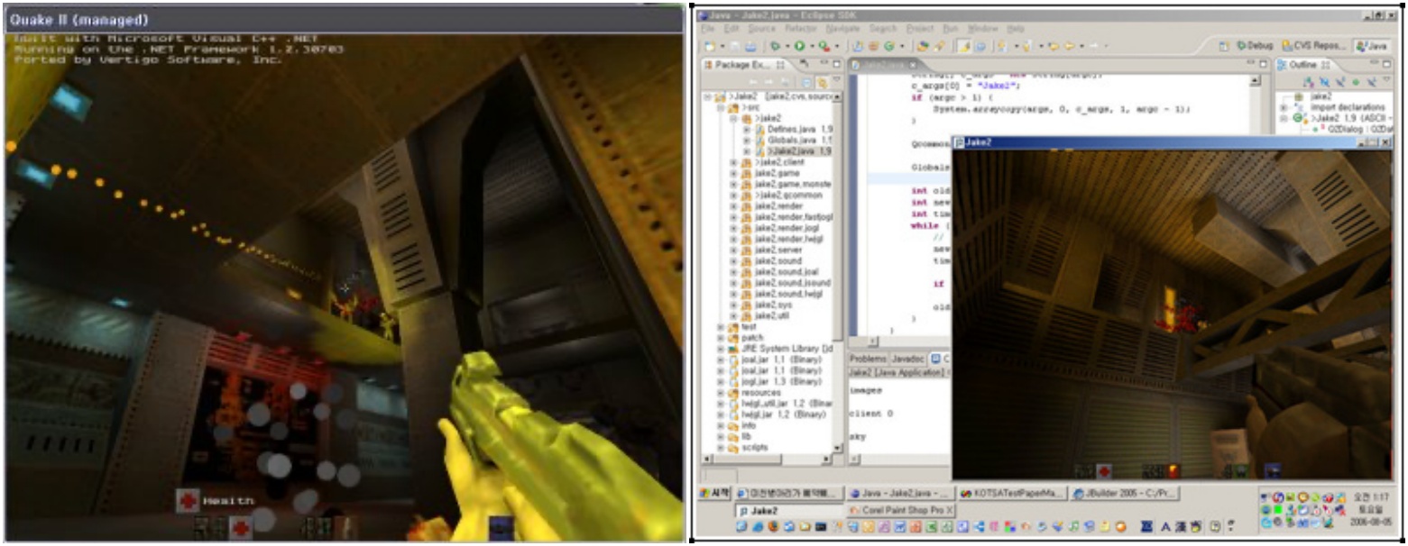Switch to the Javadoc tab

point(909,359)
